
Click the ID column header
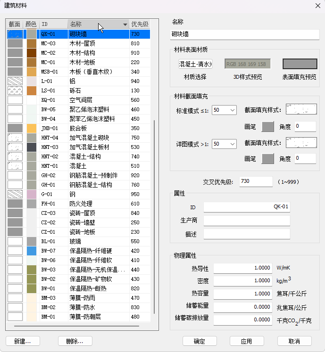[53, 24]
